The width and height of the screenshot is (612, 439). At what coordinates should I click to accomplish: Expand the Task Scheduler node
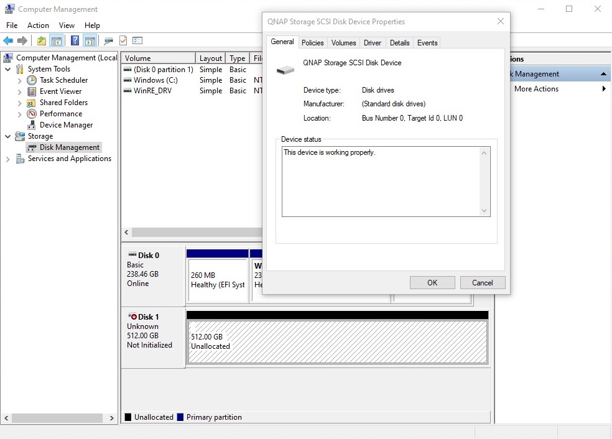pos(19,81)
